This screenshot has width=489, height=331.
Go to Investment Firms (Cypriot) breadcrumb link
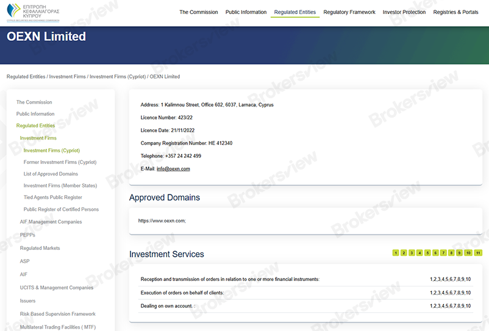coord(118,77)
